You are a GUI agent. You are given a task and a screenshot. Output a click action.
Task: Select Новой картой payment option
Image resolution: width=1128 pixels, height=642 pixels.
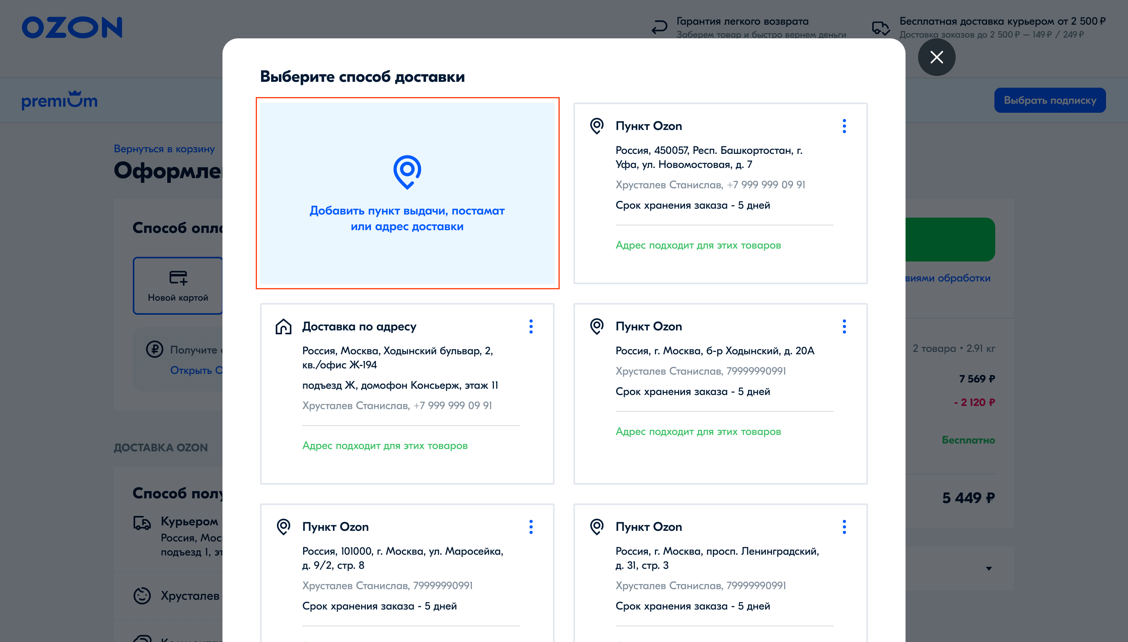(178, 286)
